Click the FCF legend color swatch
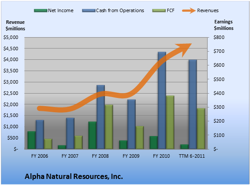 (x=159, y=11)
